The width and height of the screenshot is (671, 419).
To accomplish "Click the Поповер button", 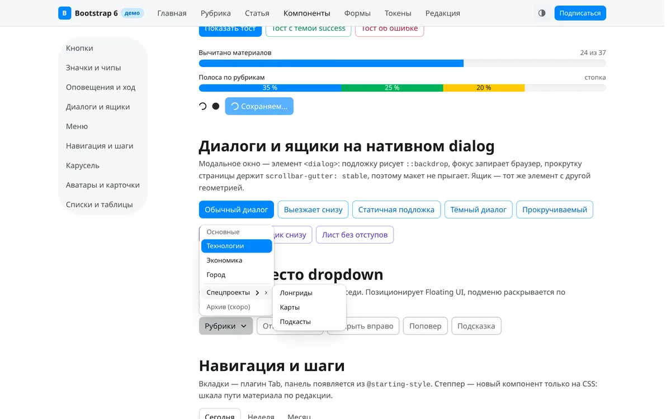I will click(x=425, y=326).
